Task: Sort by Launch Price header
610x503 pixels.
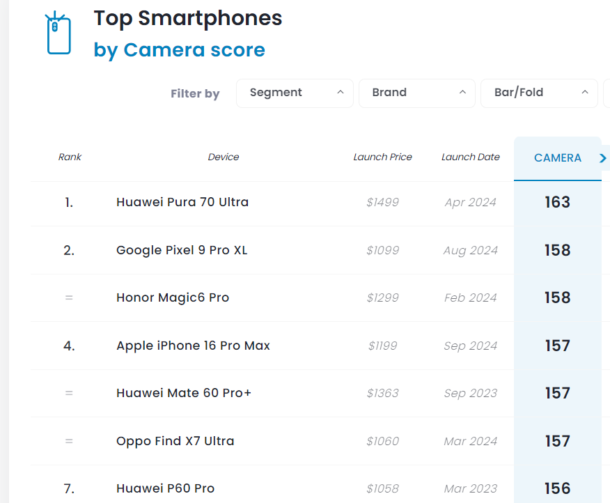Action: (382, 157)
